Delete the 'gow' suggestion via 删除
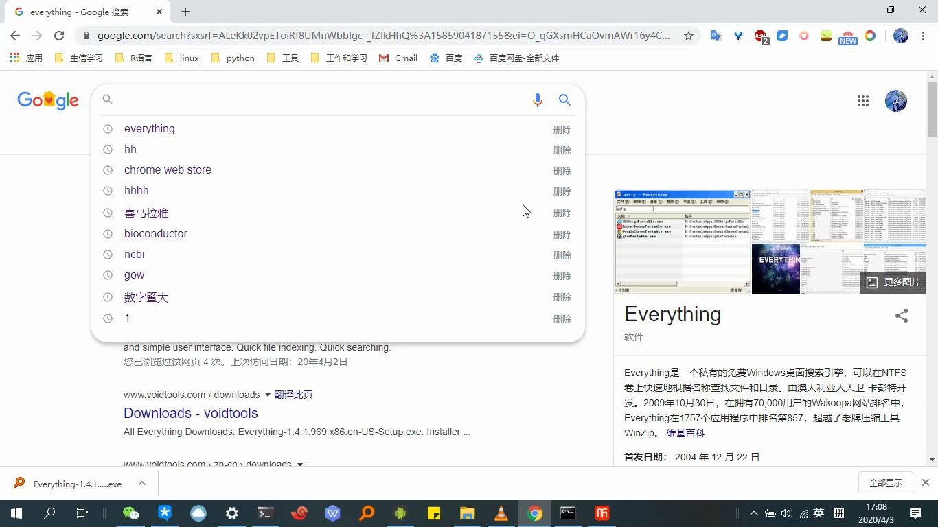 click(562, 275)
